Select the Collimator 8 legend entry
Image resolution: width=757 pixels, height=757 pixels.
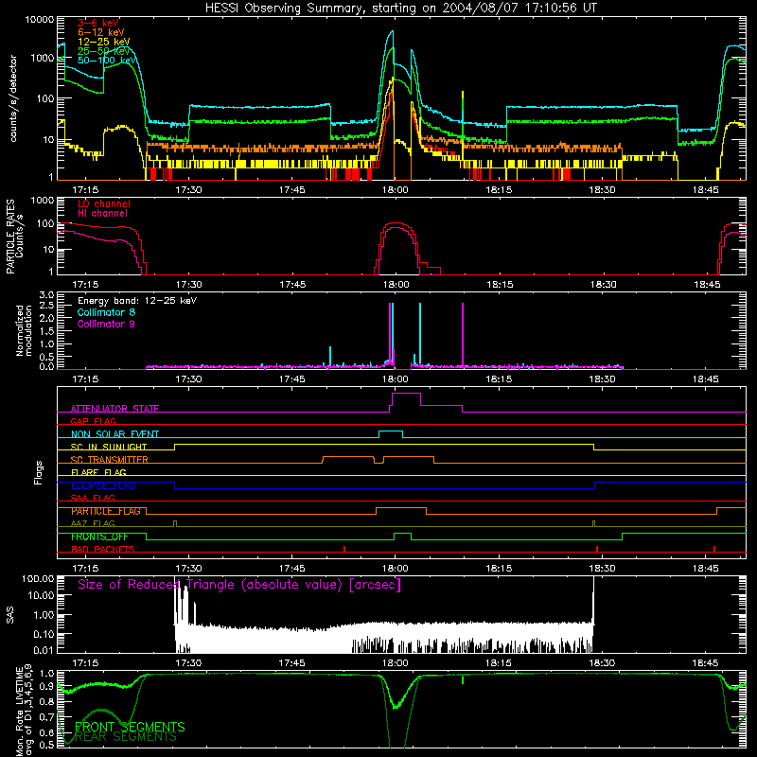pyautogui.click(x=106, y=312)
